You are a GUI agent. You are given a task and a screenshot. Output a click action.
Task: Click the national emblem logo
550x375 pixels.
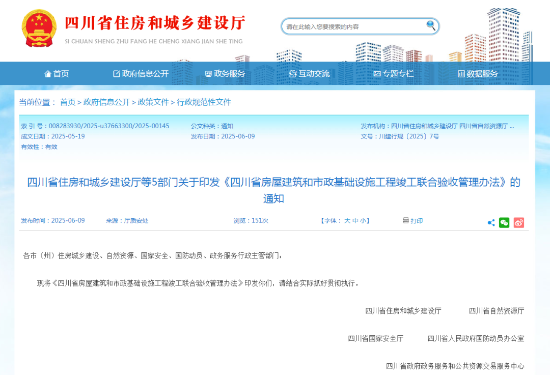point(39,27)
